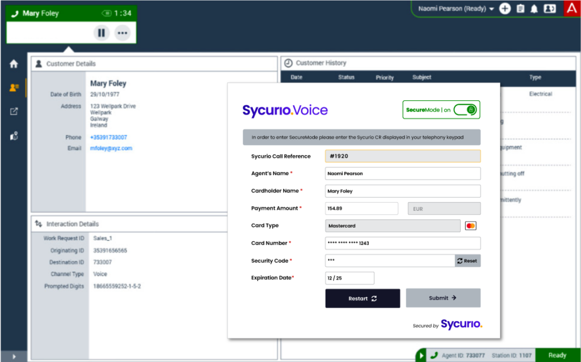
Task: Click the Card Number field
Action: [403, 243]
